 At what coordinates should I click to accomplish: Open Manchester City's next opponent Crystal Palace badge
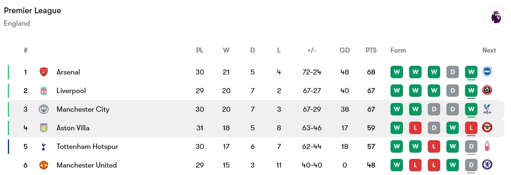point(487,109)
